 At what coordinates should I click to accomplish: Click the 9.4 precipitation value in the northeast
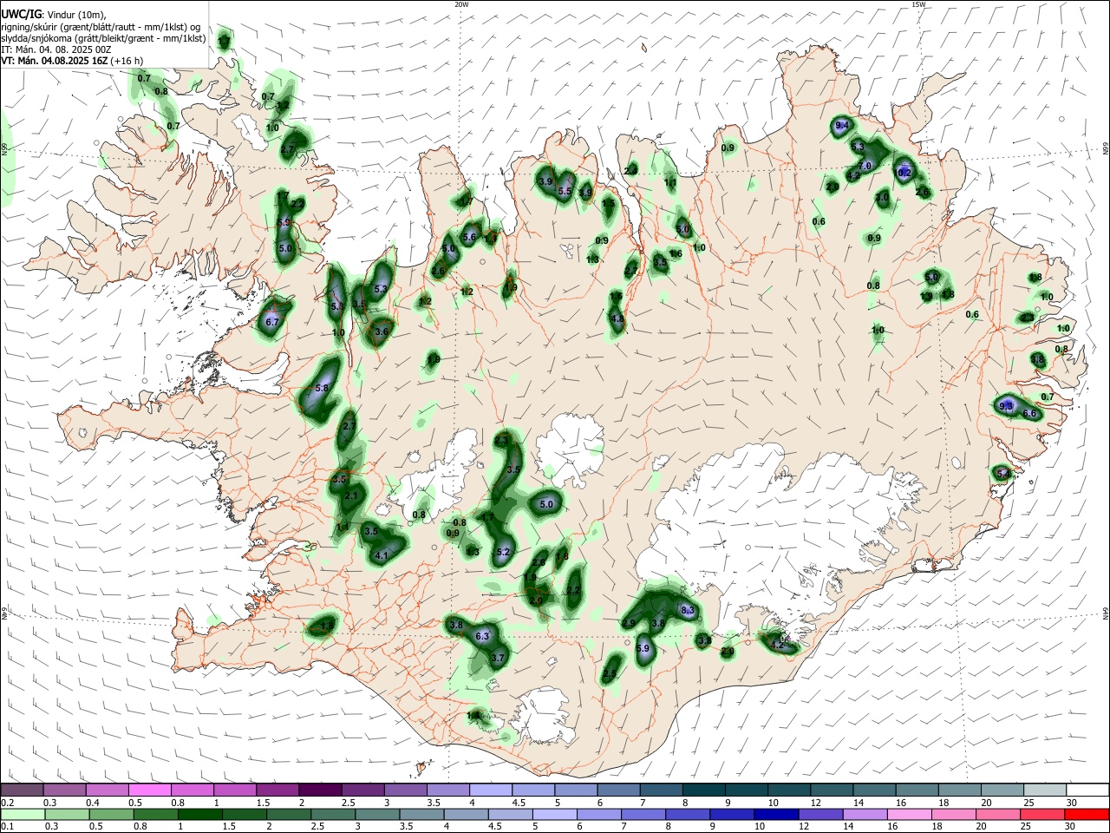[841, 127]
